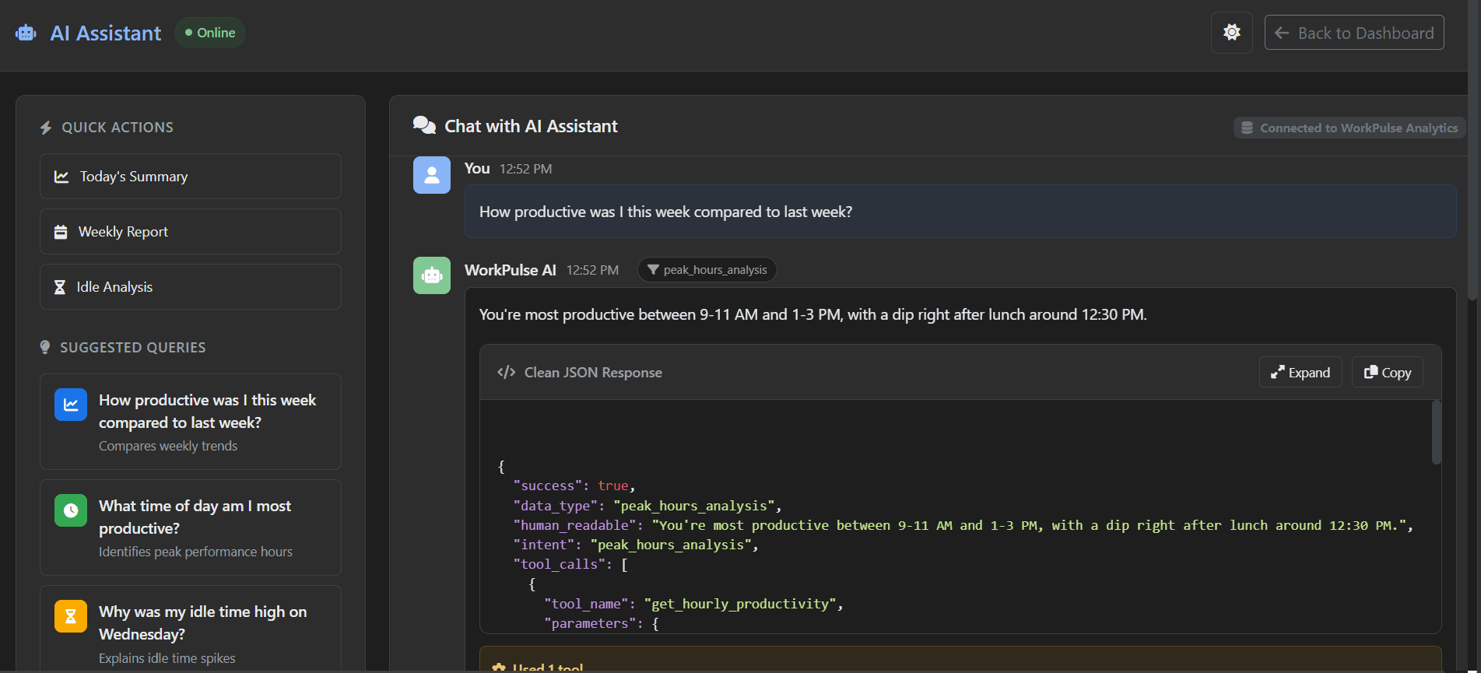Open Today's Summary quick action
The height and width of the screenshot is (673, 1481).
(x=191, y=176)
